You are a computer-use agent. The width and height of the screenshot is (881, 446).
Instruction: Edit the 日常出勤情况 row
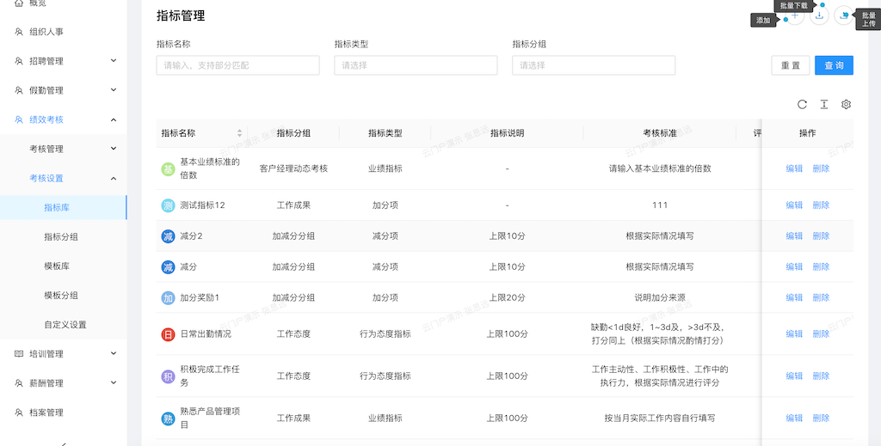(x=794, y=334)
